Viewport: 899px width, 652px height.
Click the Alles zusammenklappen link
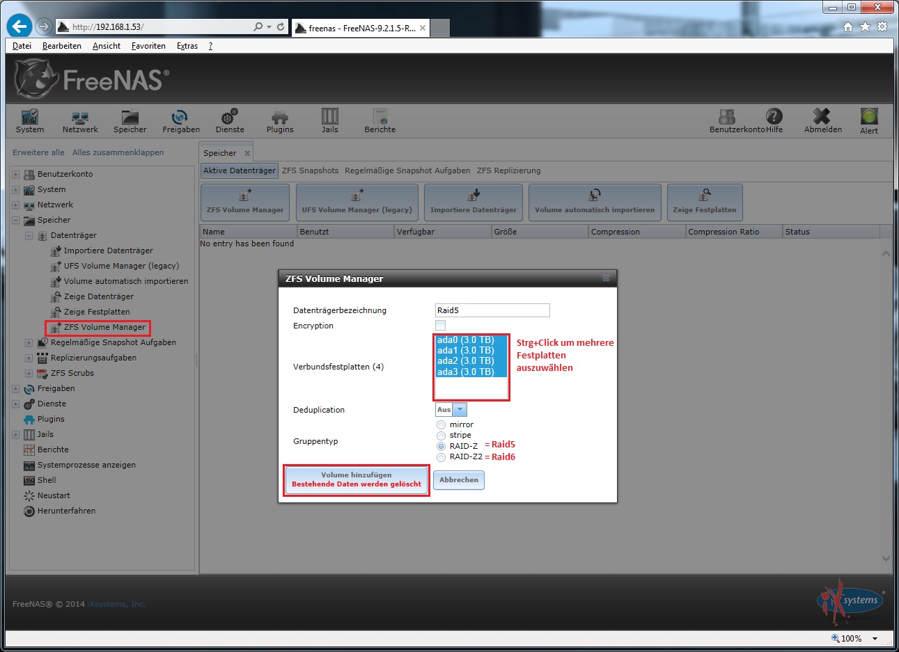tap(118, 152)
